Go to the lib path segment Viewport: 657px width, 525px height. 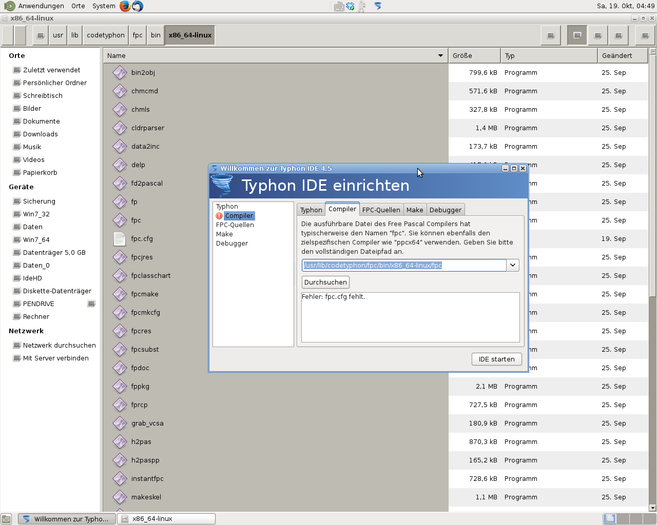click(x=75, y=35)
